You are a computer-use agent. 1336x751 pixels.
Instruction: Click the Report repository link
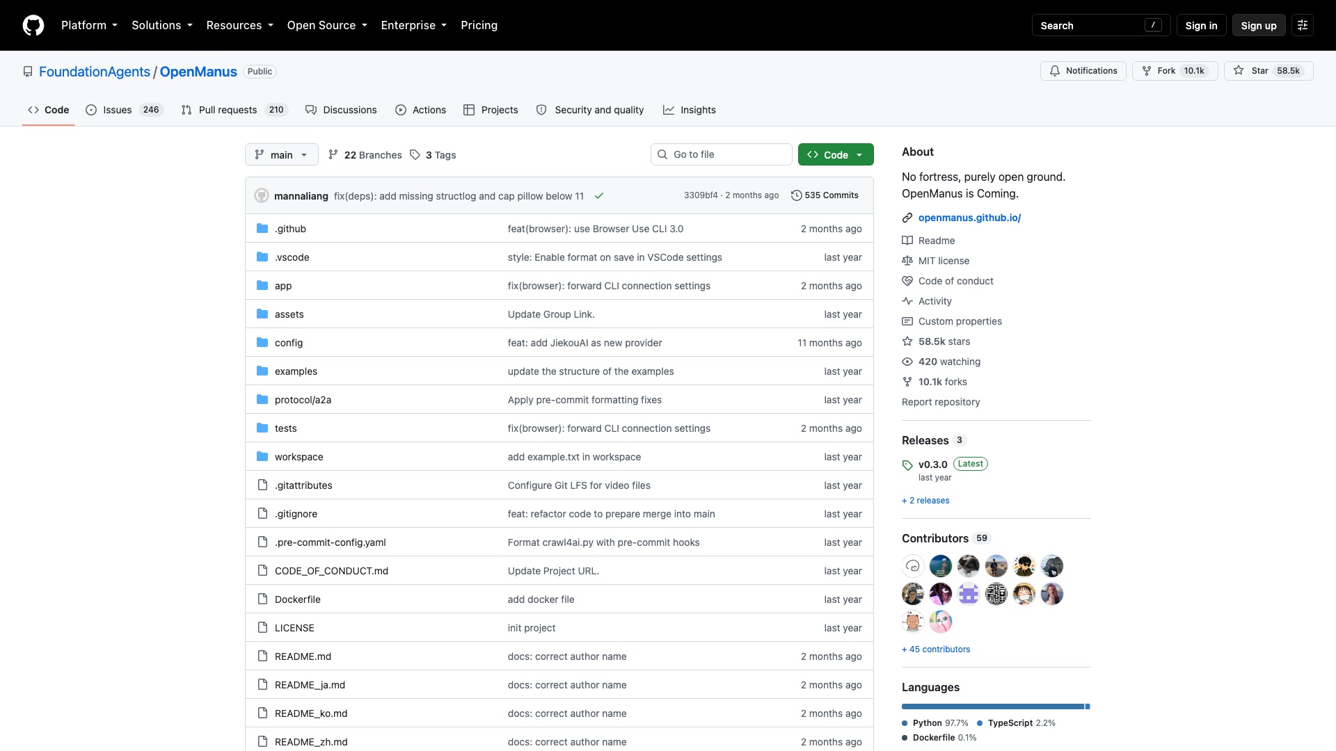point(941,402)
